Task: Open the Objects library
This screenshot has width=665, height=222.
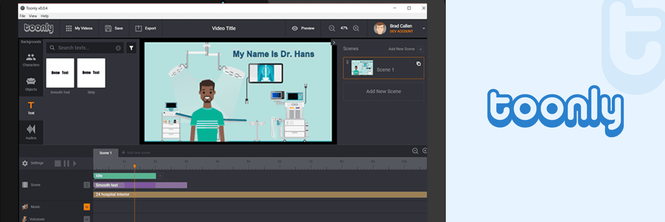Action: 31,84
